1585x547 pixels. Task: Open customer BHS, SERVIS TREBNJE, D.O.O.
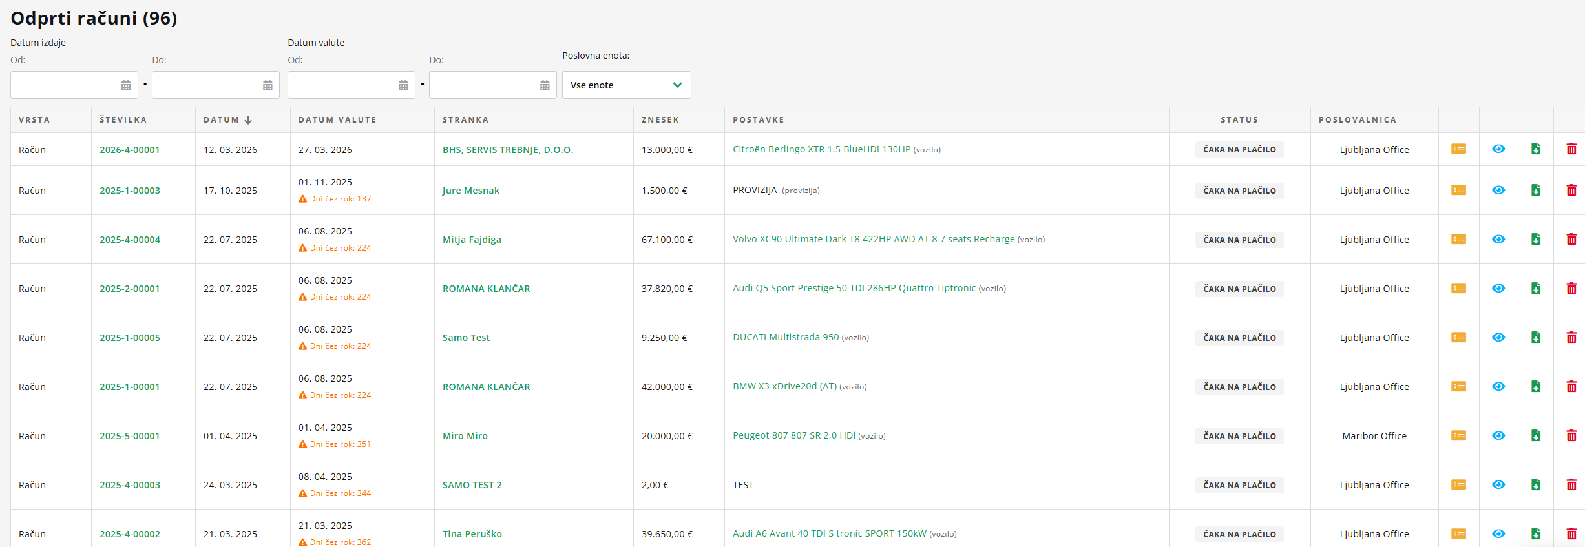coord(507,150)
